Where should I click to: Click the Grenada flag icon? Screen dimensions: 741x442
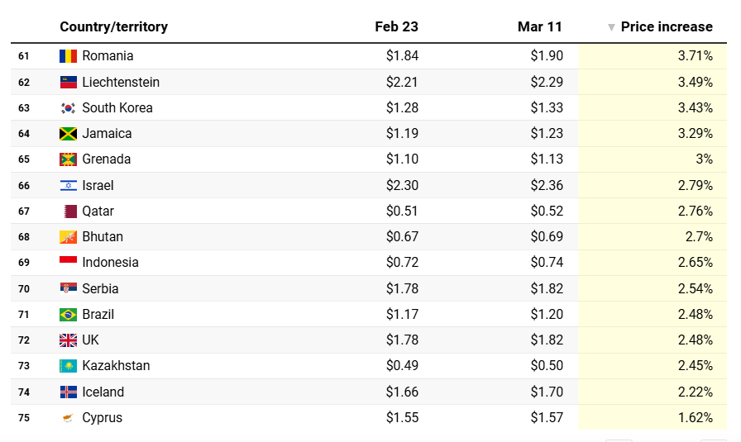[x=68, y=159]
